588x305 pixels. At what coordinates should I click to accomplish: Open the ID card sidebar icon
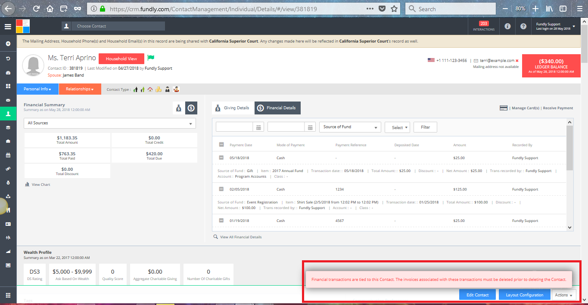click(8, 224)
